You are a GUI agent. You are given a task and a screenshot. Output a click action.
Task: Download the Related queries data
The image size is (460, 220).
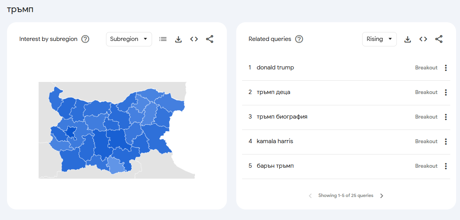point(408,39)
